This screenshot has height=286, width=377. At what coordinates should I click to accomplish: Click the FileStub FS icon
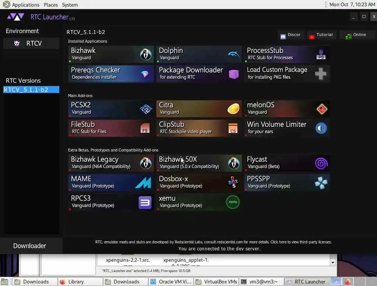pos(145,128)
